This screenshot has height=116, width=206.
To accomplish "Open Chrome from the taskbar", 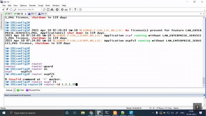I will 91,113.
